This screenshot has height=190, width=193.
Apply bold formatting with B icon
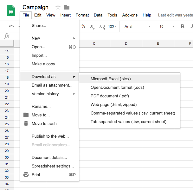point(183,26)
